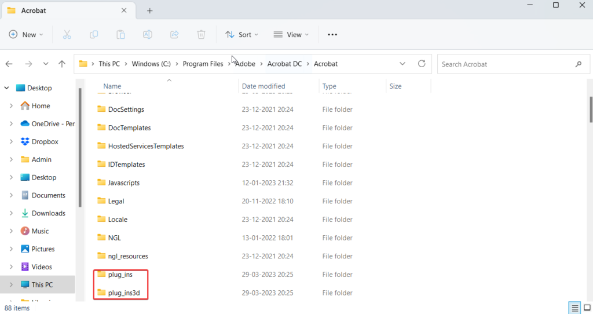Viewport: 593px width, 314px height.
Task: Expand the Documents tree node
Action: [11, 195]
